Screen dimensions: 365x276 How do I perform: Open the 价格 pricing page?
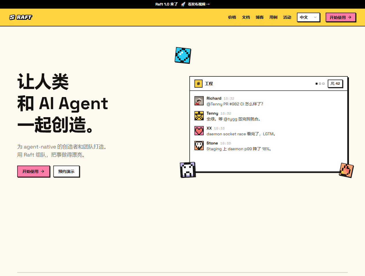[232, 17]
